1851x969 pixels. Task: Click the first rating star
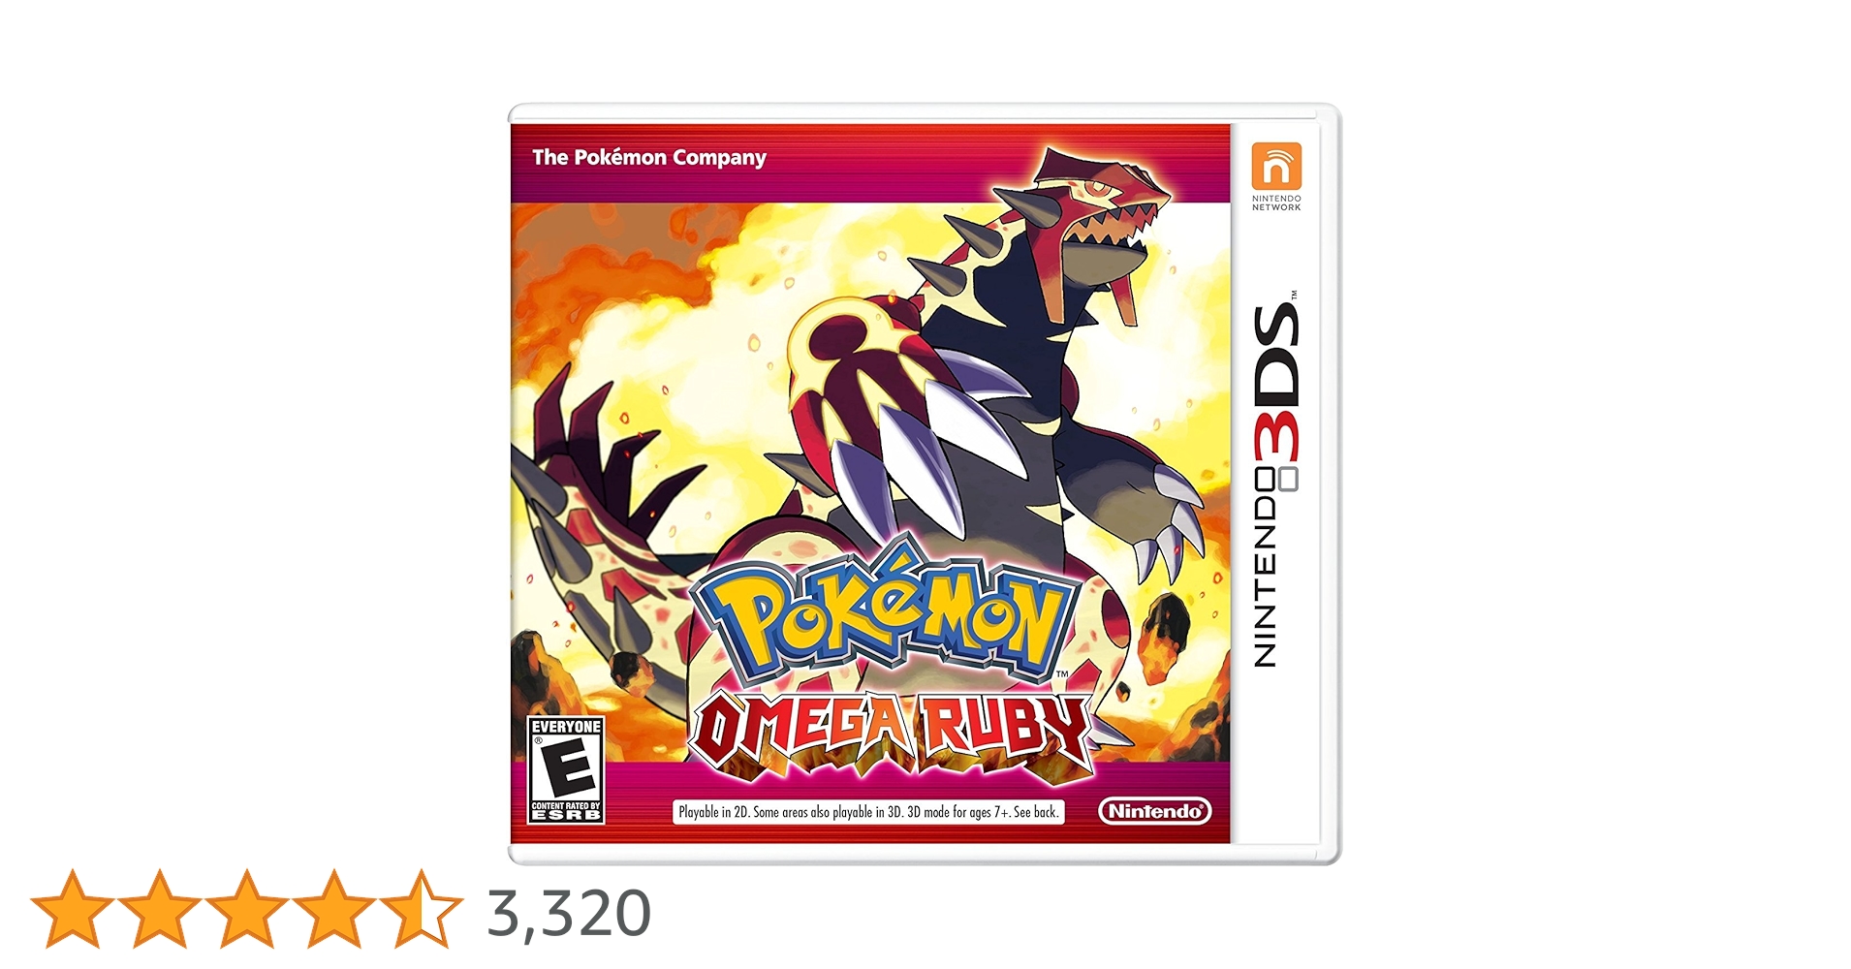pyautogui.click(x=73, y=909)
